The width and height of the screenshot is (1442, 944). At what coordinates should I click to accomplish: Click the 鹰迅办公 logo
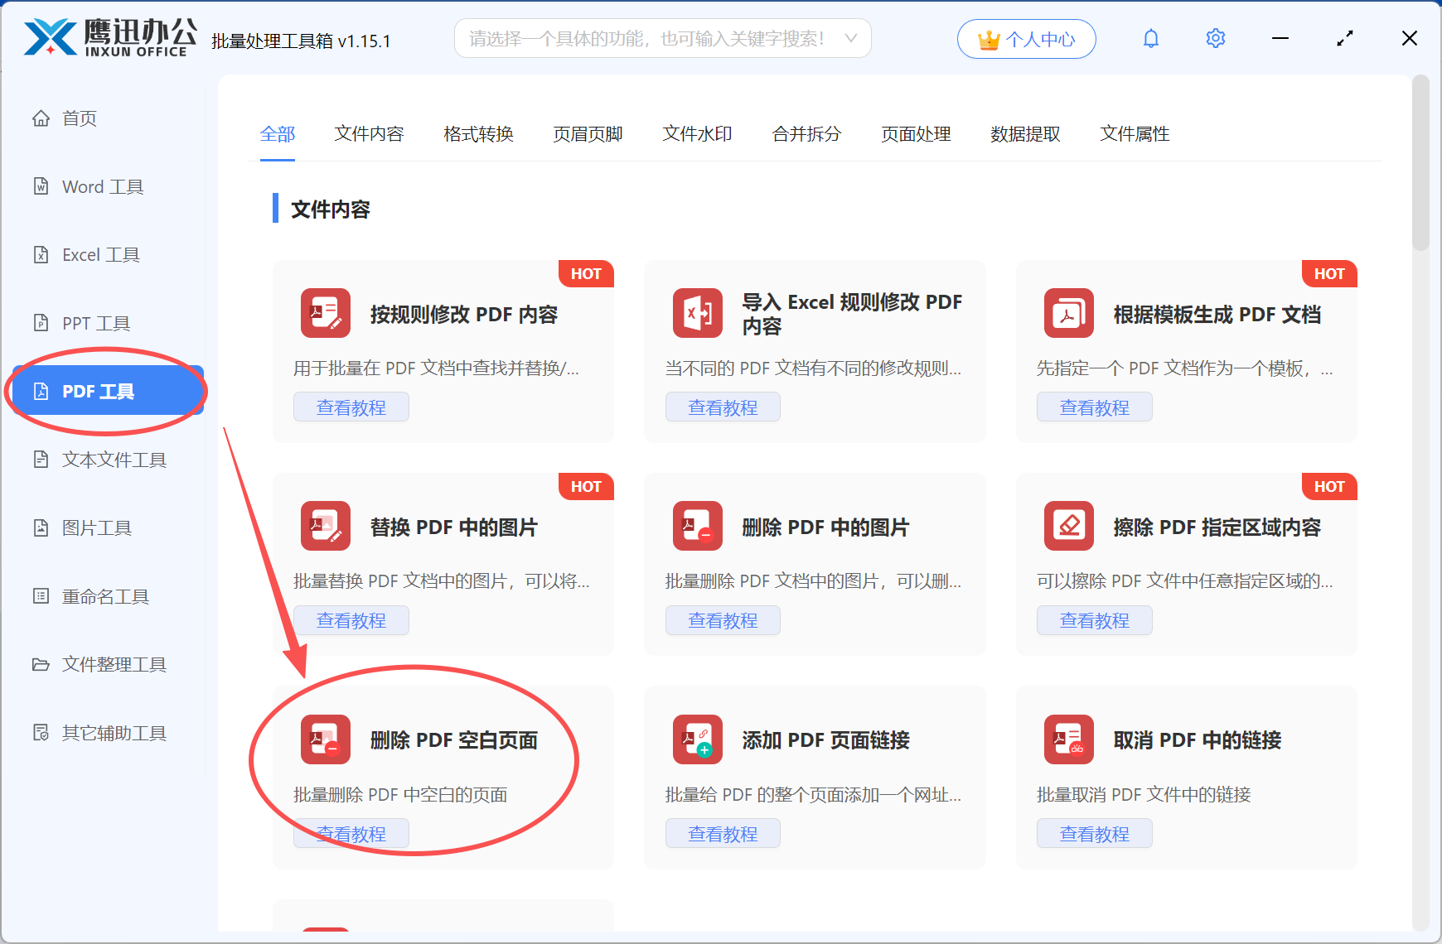tap(110, 38)
